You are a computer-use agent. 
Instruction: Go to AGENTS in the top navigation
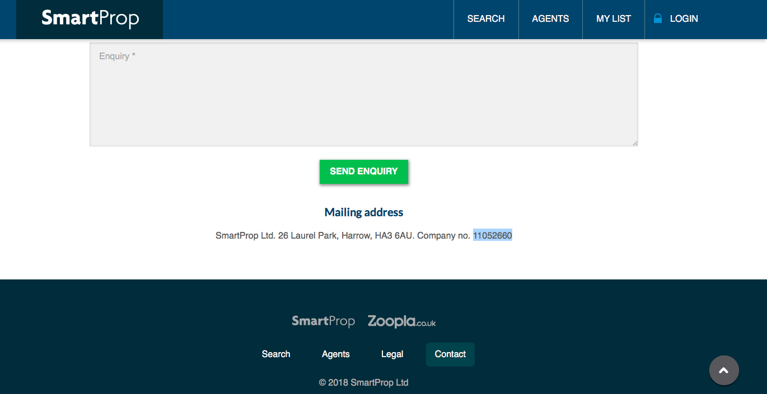tap(550, 19)
